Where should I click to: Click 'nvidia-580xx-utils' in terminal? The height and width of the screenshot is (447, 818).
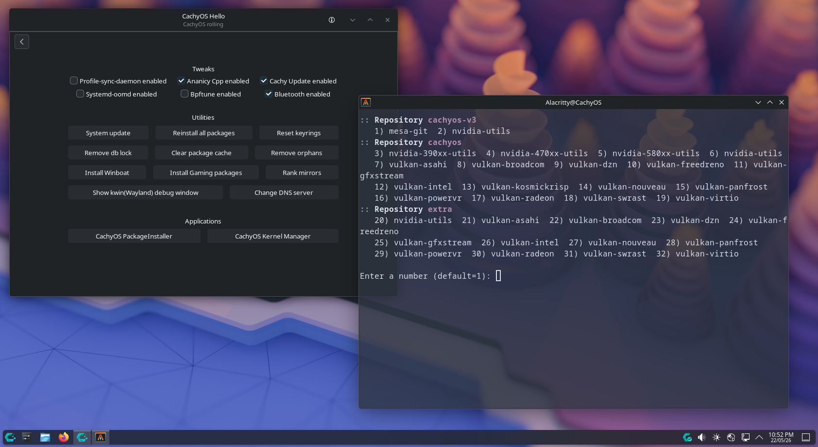click(656, 153)
